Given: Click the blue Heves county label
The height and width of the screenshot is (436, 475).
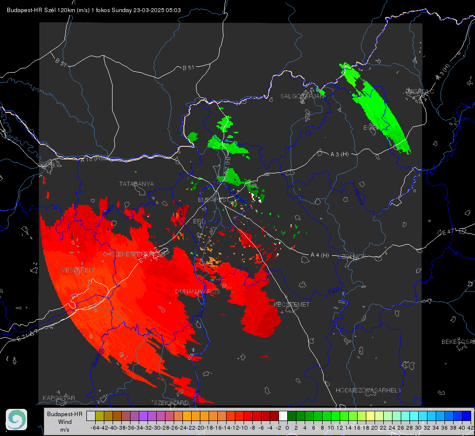Looking at the screenshot, I should pyautogui.click(x=359, y=197).
